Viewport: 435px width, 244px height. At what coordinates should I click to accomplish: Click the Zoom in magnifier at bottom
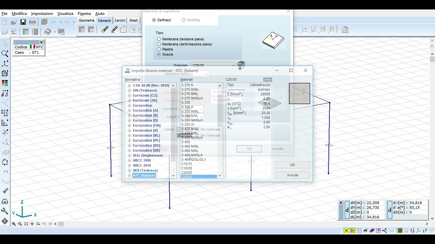coord(14,224)
